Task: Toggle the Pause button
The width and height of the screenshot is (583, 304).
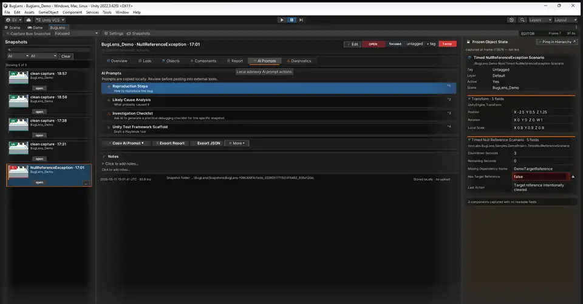Action: coord(291,20)
